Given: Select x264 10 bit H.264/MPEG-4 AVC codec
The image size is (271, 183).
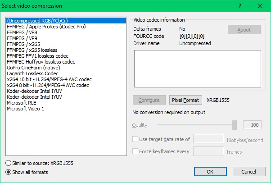Looking at the screenshot, I should point(66,79).
